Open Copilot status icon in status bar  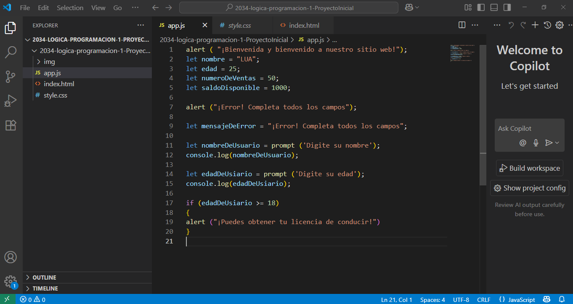click(x=547, y=299)
